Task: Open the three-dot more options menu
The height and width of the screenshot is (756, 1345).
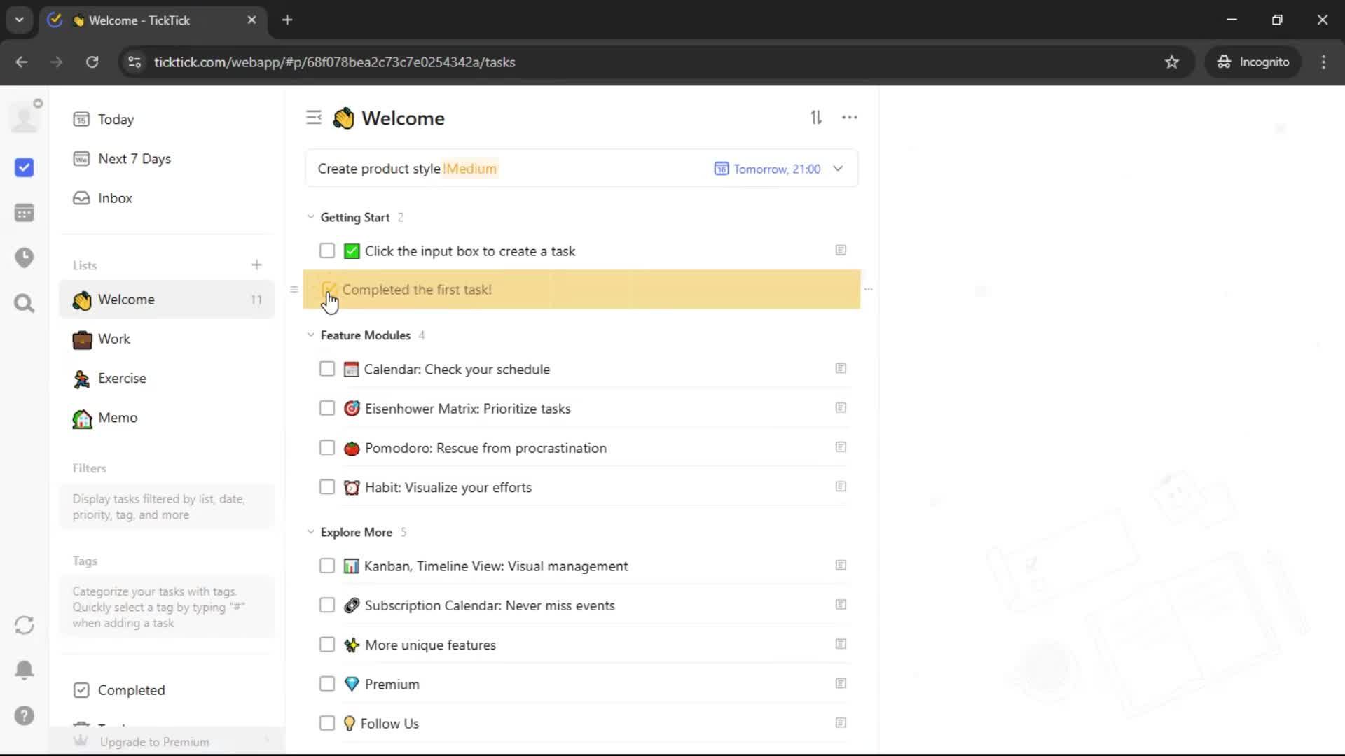Action: tap(849, 118)
